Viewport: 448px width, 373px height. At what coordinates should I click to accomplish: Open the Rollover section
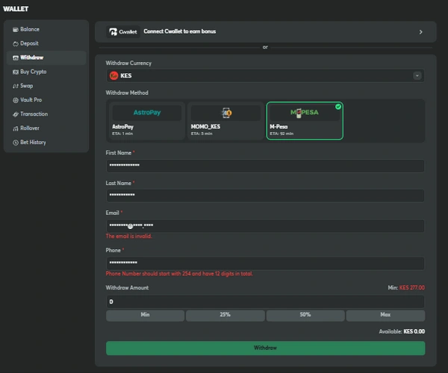[46, 128]
